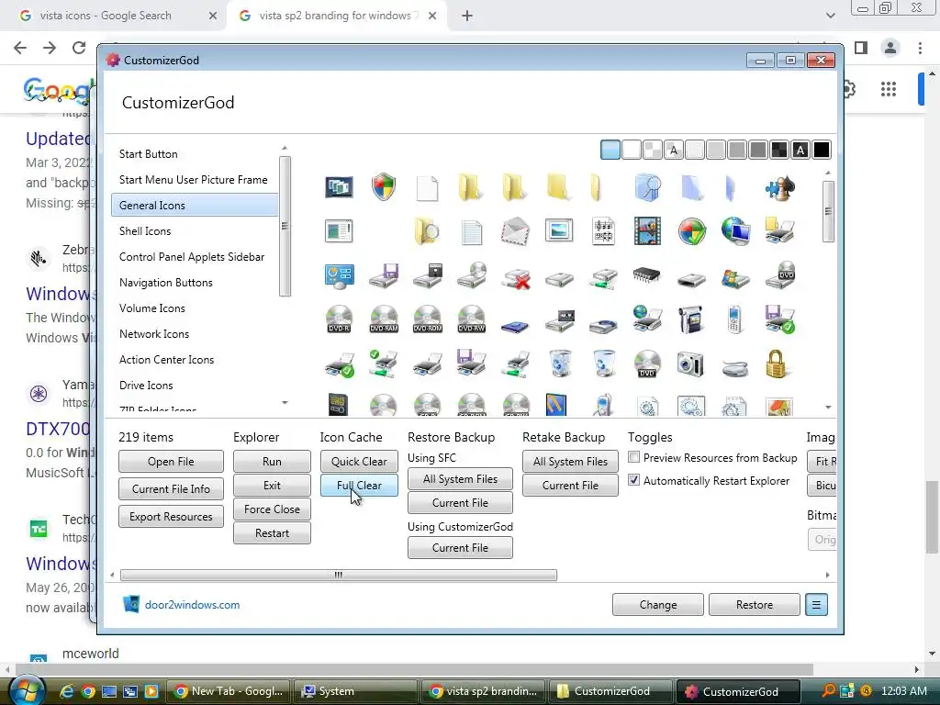Select the digital camera icon
This screenshot has width=940, height=705.
point(690,364)
